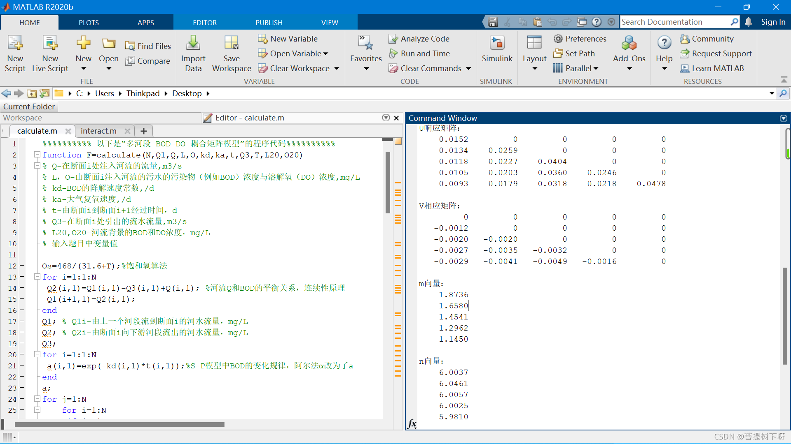Click the editor horizontal scrollbar
Screen dimensions: 791x444
[x=119, y=424]
